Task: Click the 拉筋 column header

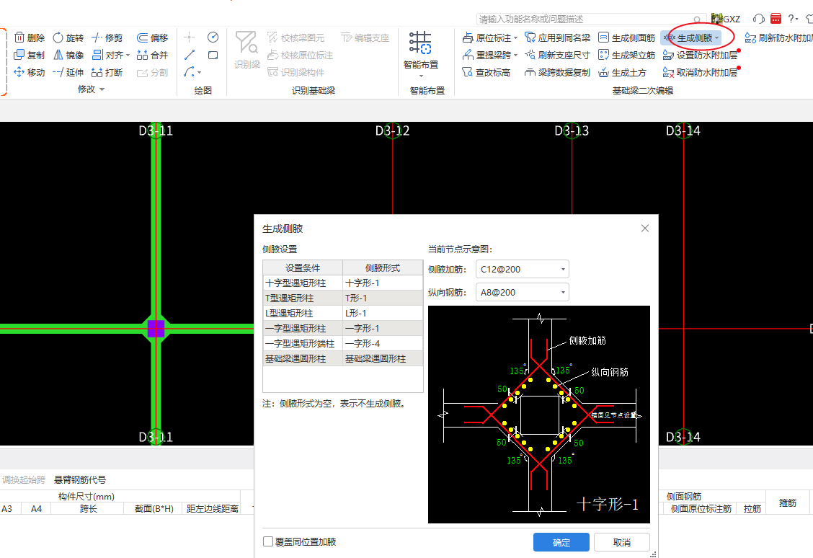Action: (x=752, y=509)
